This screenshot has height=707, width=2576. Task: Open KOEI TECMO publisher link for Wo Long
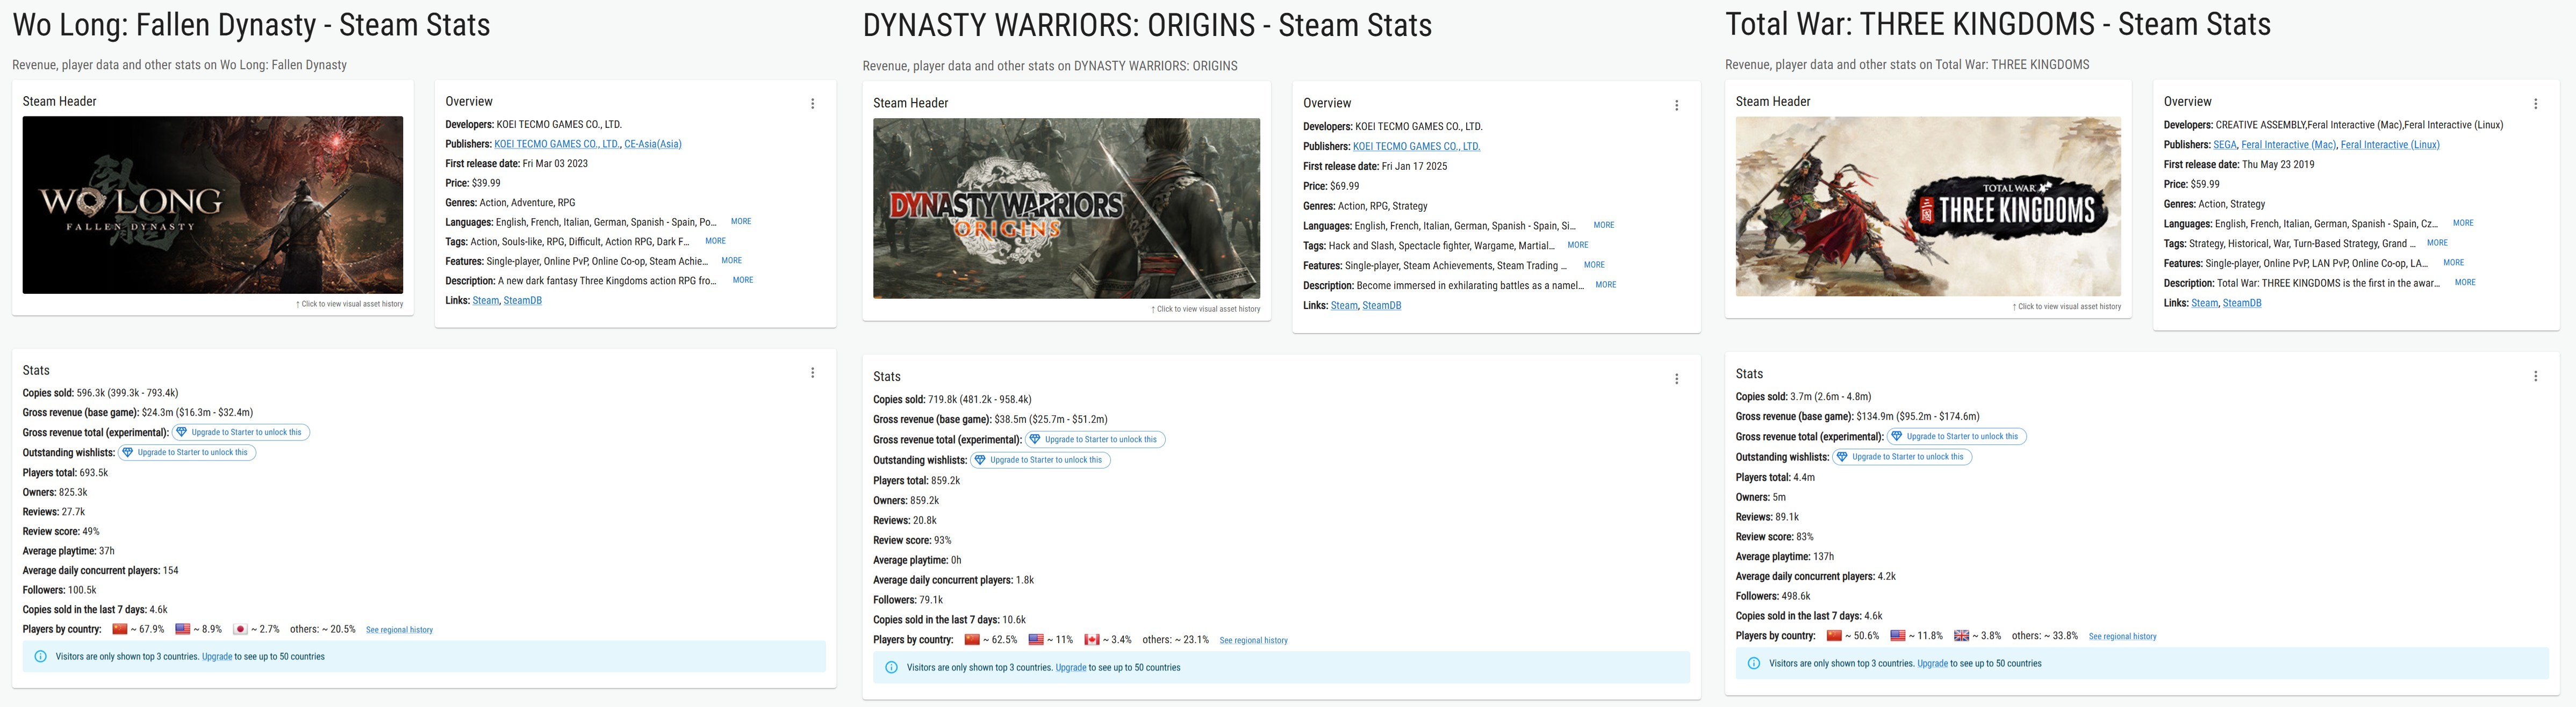[558, 144]
